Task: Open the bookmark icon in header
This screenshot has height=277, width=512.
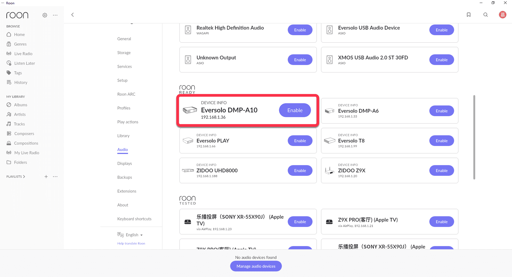Action: pos(469,15)
